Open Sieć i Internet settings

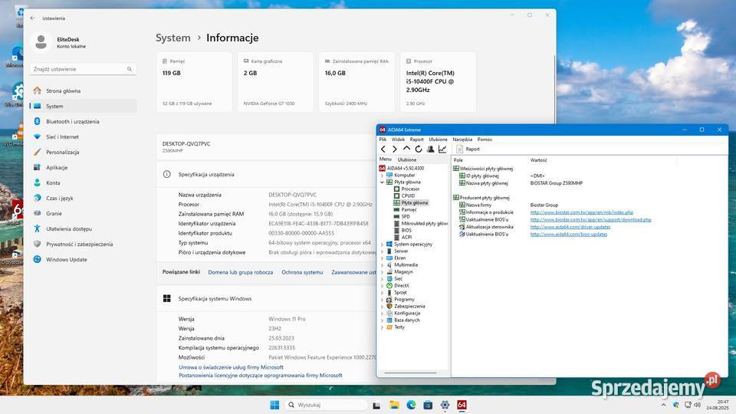pyautogui.click(x=84, y=137)
